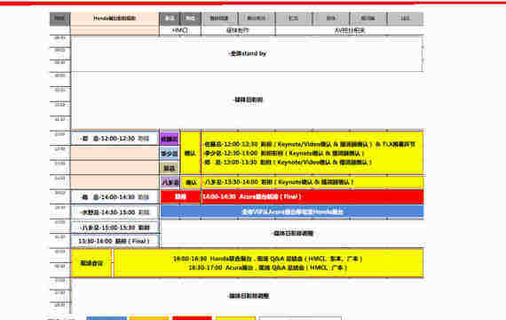506x320 pixels.
Task: Click the yellow 13:30-14:00 Keynote confirmation row
Action: pyautogui.click(x=312, y=182)
